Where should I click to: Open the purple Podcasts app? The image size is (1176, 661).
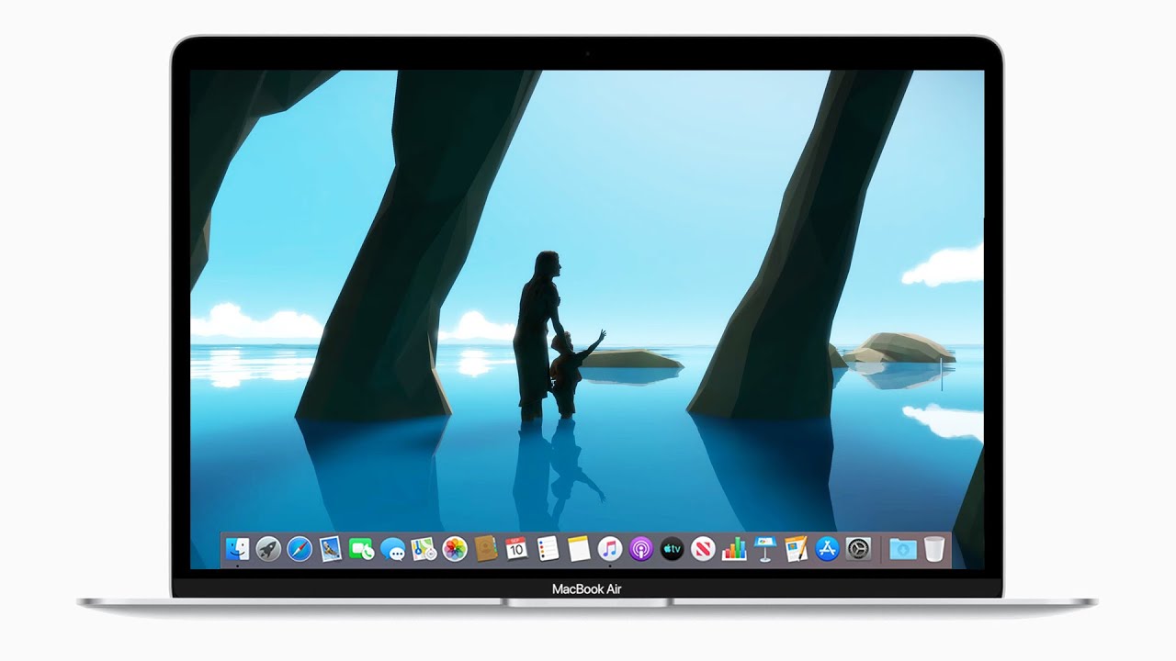coord(641,549)
